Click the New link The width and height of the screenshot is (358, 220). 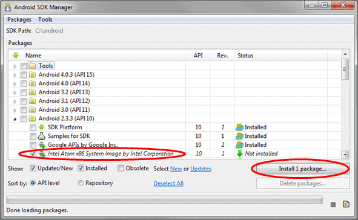[176, 169]
